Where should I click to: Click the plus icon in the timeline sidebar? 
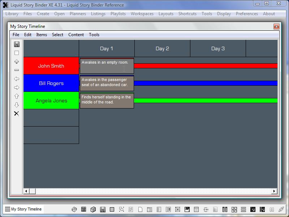(17, 61)
